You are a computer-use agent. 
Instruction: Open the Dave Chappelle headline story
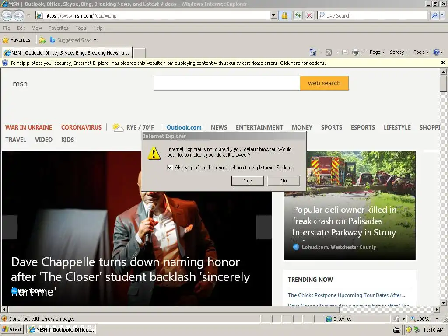pyautogui.click(x=130, y=276)
